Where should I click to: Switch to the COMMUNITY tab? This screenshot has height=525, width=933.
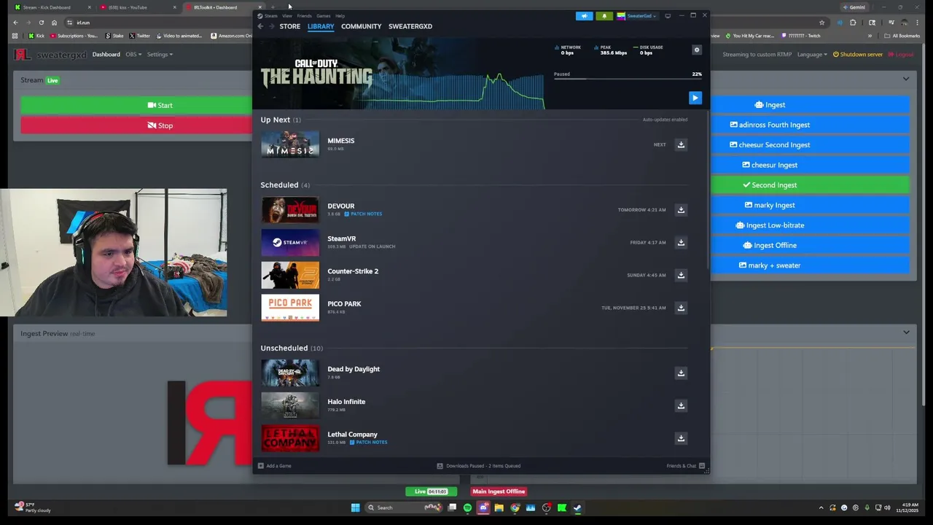coord(361,26)
